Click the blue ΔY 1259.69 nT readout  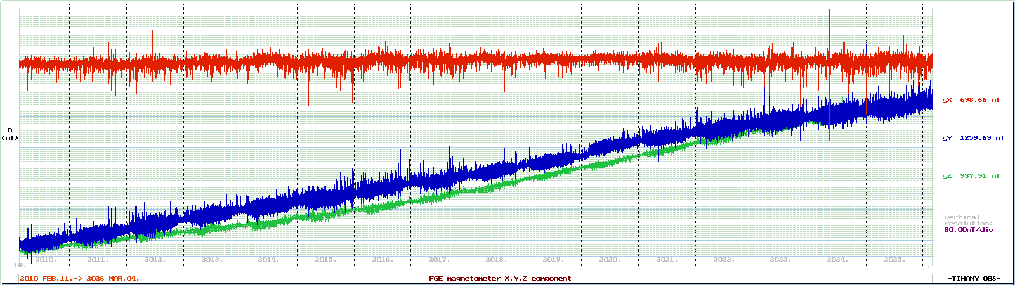pyautogui.click(x=973, y=137)
